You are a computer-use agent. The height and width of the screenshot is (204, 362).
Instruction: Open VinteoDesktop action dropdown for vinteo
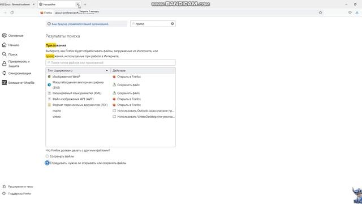[143, 117]
